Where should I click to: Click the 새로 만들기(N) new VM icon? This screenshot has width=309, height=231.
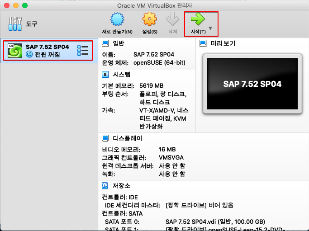pos(117,19)
